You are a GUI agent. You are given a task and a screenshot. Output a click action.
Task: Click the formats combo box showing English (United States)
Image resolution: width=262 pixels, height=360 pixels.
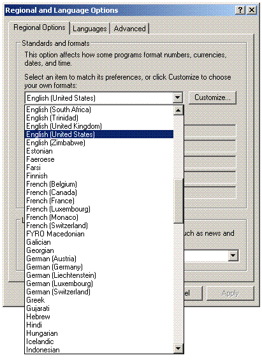(104, 98)
